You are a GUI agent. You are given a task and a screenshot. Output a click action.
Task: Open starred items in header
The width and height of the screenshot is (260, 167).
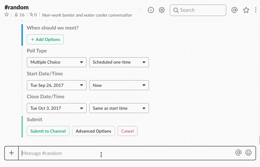pos(246,10)
